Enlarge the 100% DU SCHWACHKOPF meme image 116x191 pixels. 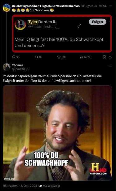coord(57,133)
